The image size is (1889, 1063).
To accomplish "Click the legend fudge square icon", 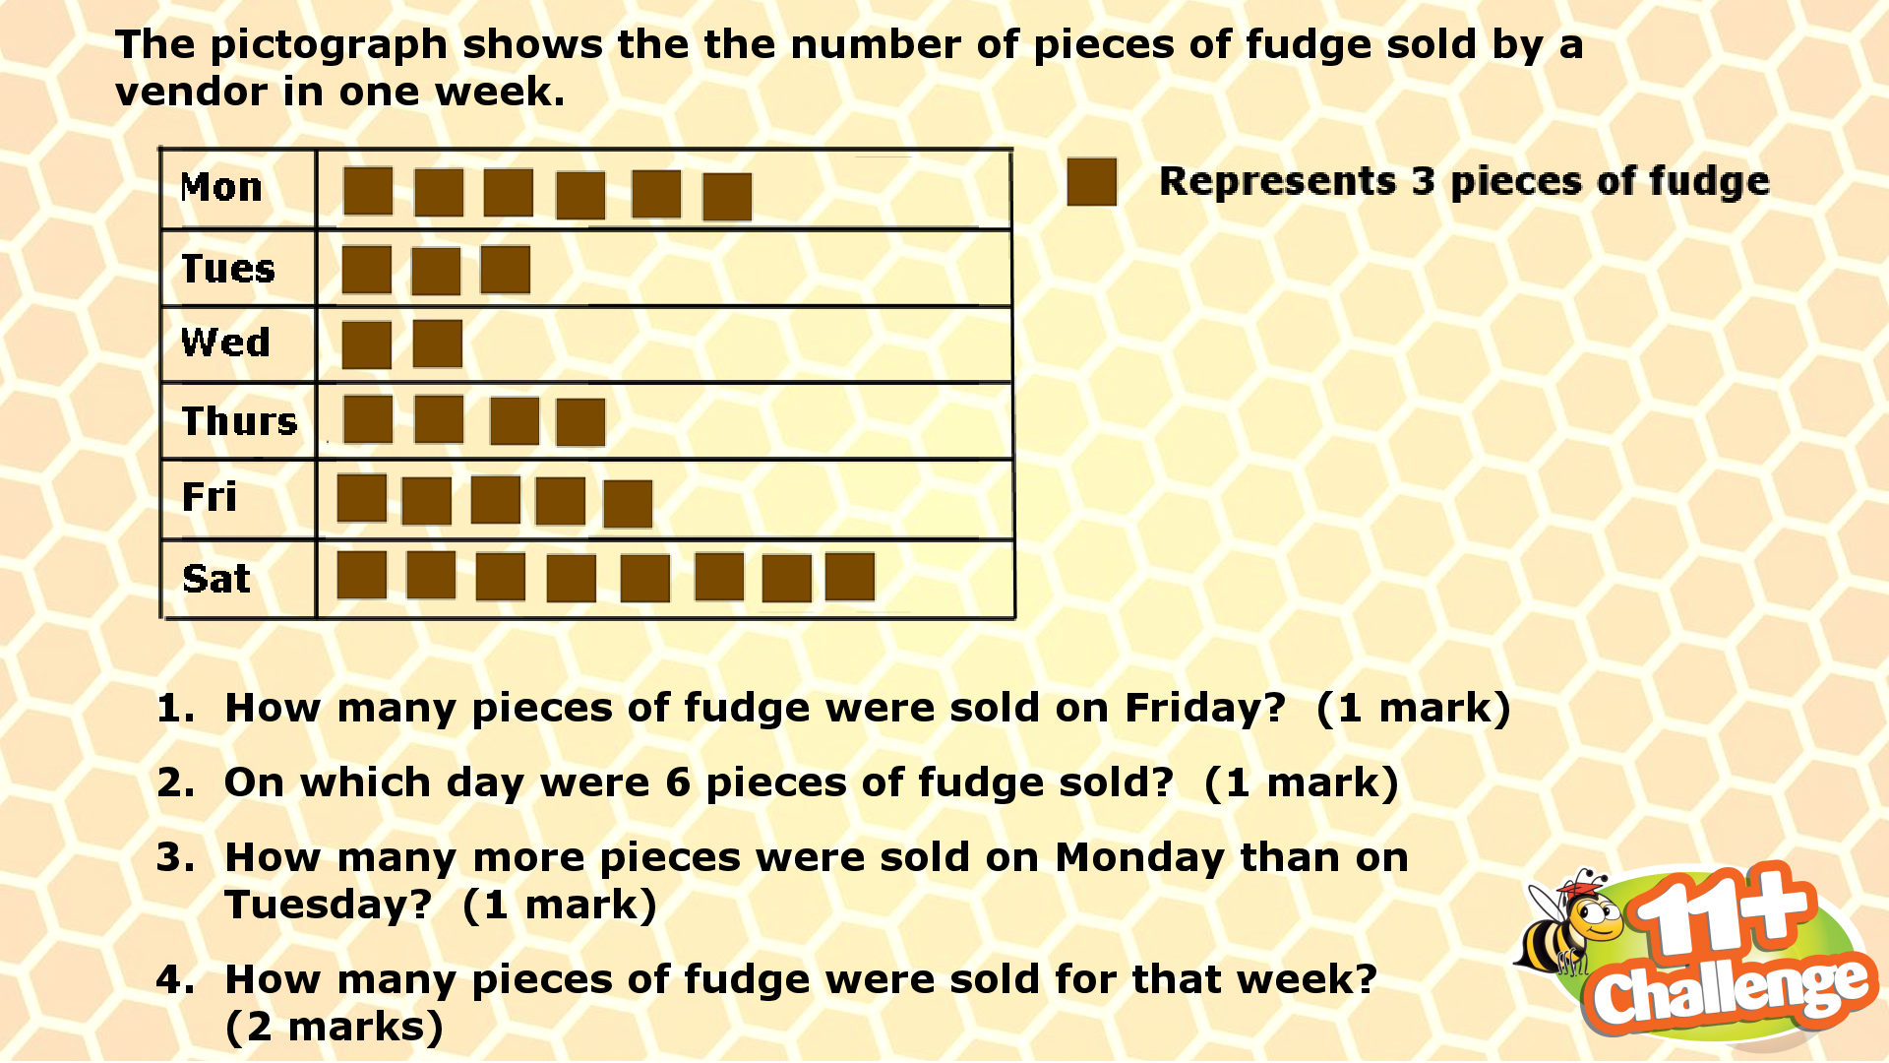I will click(x=1092, y=182).
